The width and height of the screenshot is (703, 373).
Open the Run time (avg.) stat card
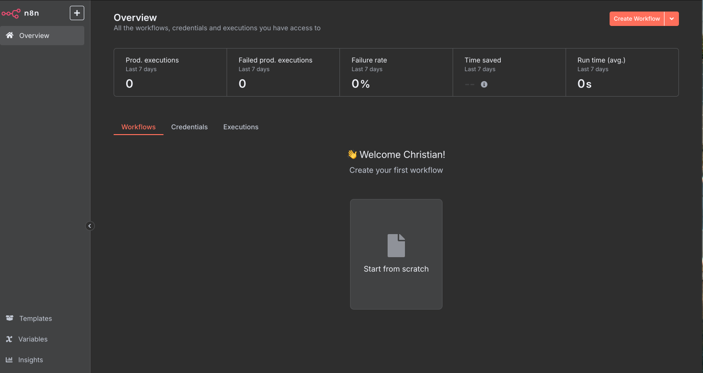(x=622, y=72)
